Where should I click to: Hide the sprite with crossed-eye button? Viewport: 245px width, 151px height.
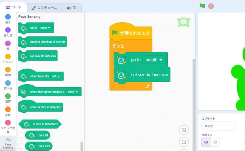tap(215, 142)
